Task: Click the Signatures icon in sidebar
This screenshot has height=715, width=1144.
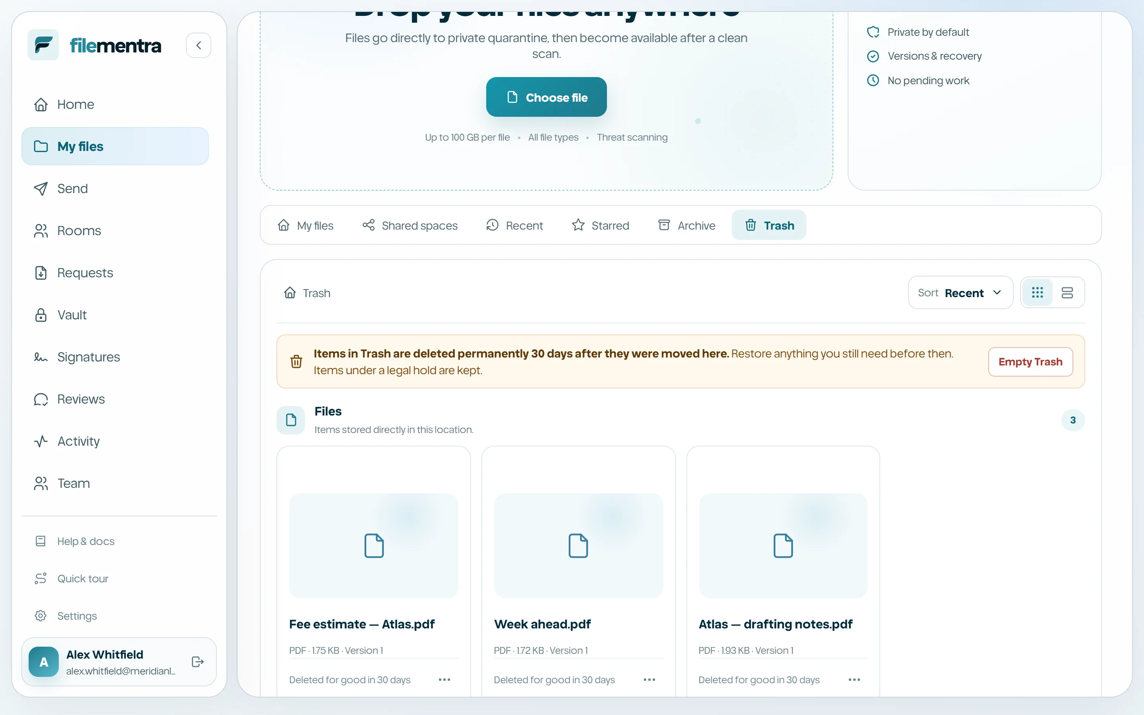Action: pyautogui.click(x=41, y=357)
